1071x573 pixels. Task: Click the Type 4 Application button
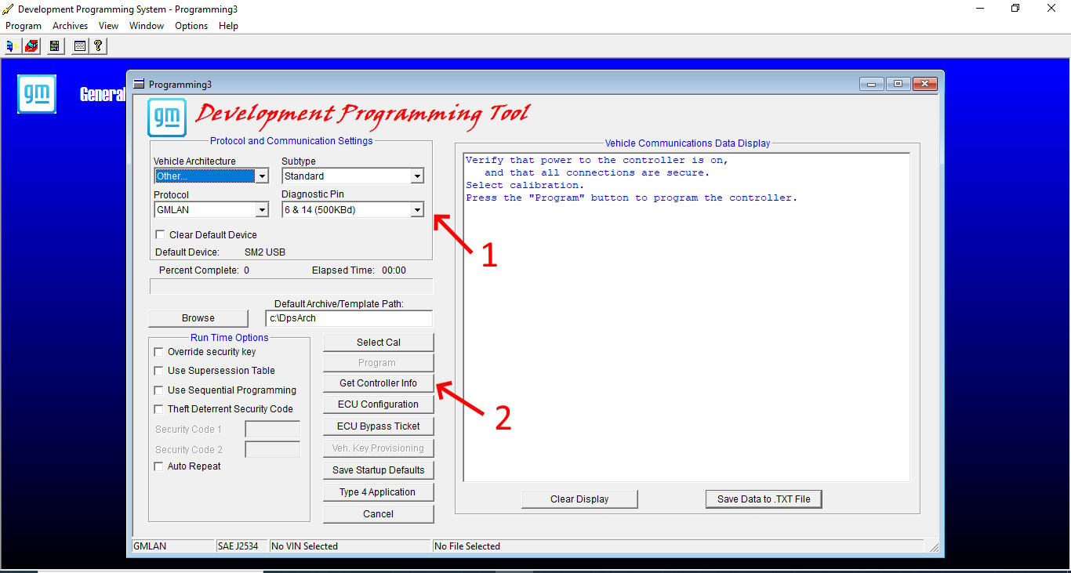click(x=379, y=492)
